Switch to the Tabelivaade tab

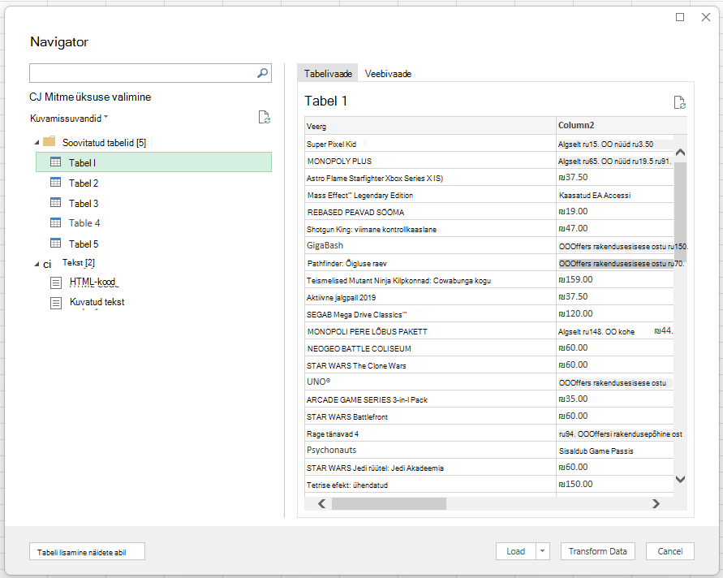tap(328, 73)
